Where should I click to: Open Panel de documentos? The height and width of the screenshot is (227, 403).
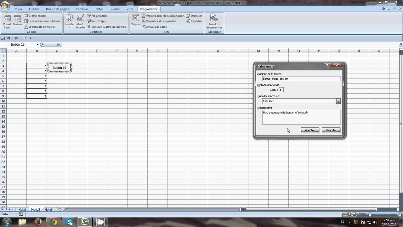point(214,21)
